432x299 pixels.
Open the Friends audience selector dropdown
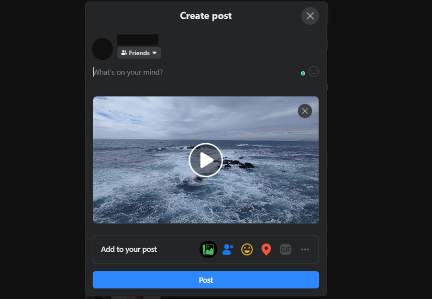(x=139, y=53)
